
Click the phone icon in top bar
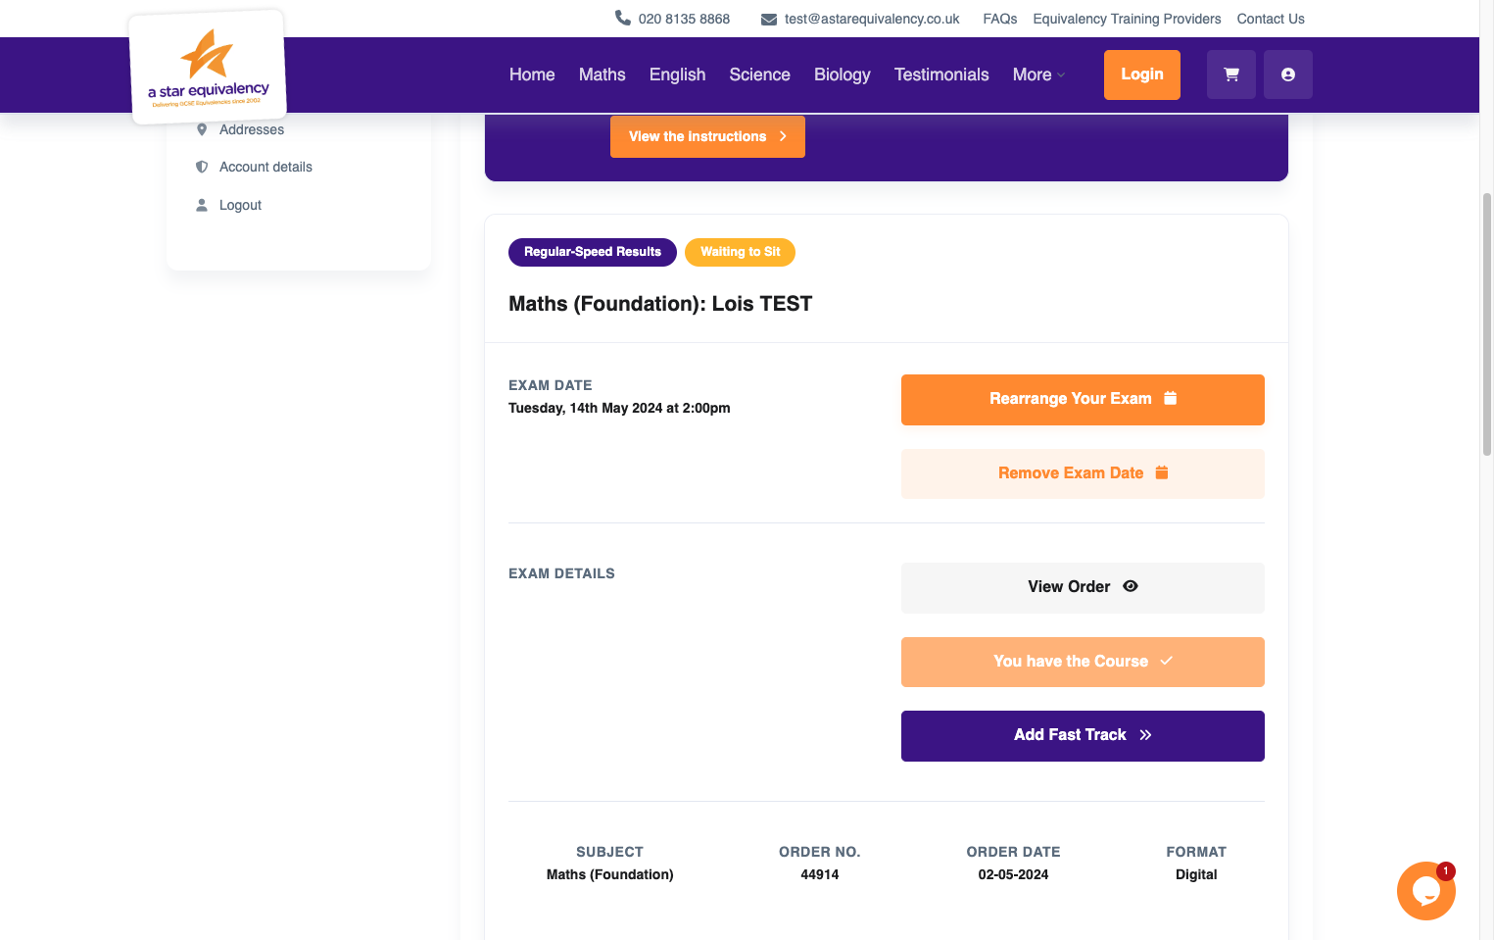point(623,18)
